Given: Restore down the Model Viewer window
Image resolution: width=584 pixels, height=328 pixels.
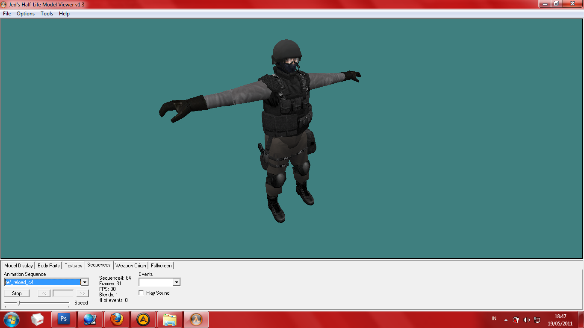Looking at the screenshot, I should click(x=556, y=4).
